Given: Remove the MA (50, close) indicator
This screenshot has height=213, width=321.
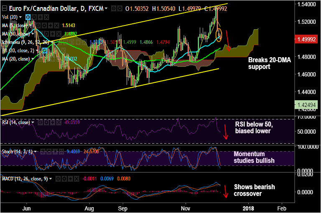Looking at the screenshot, I should click(x=59, y=34).
